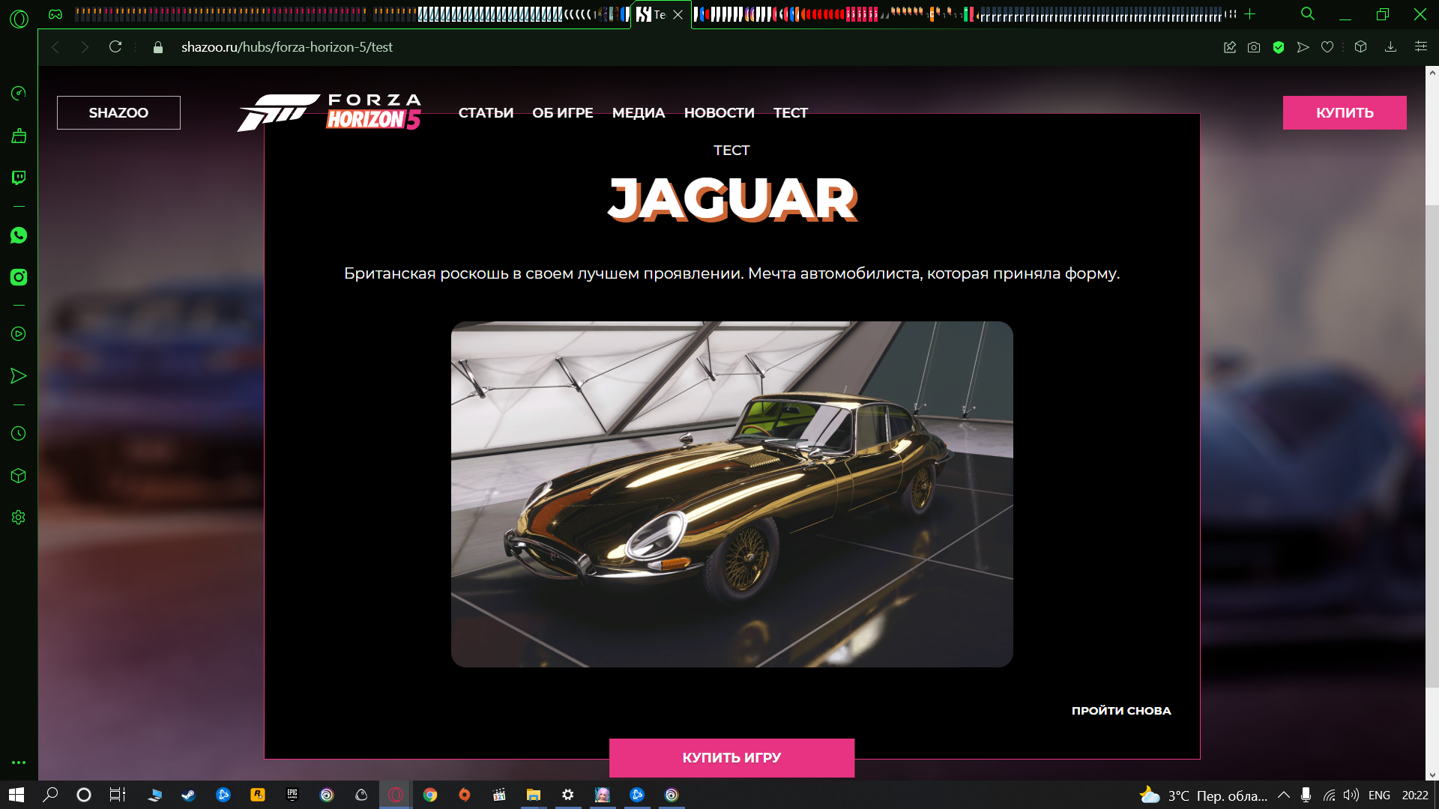The height and width of the screenshot is (809, 1439).
Task: Open Twitch in the sidebar
Action: 19,178
